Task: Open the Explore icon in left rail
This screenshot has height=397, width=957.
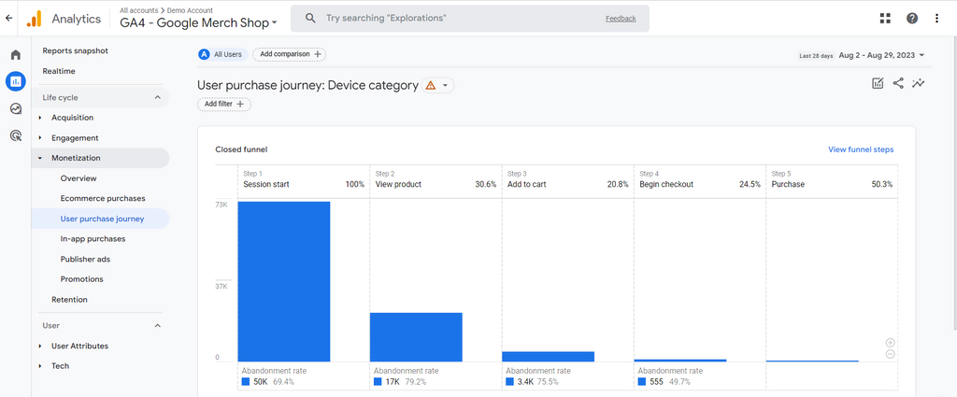Action: click(x=15, y=108)
